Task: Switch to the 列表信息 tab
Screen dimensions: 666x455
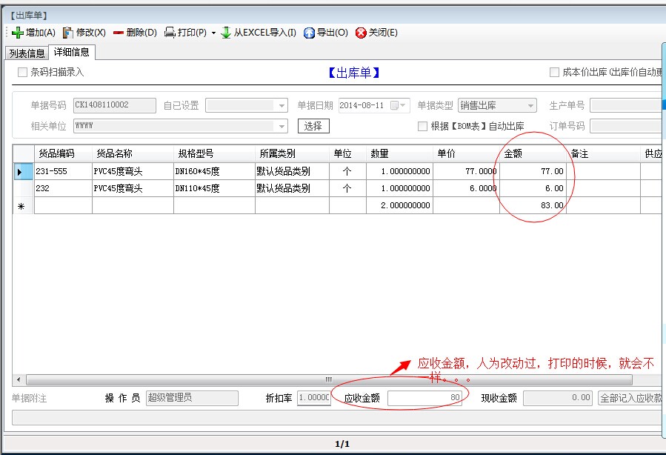Action: [26, 53]
